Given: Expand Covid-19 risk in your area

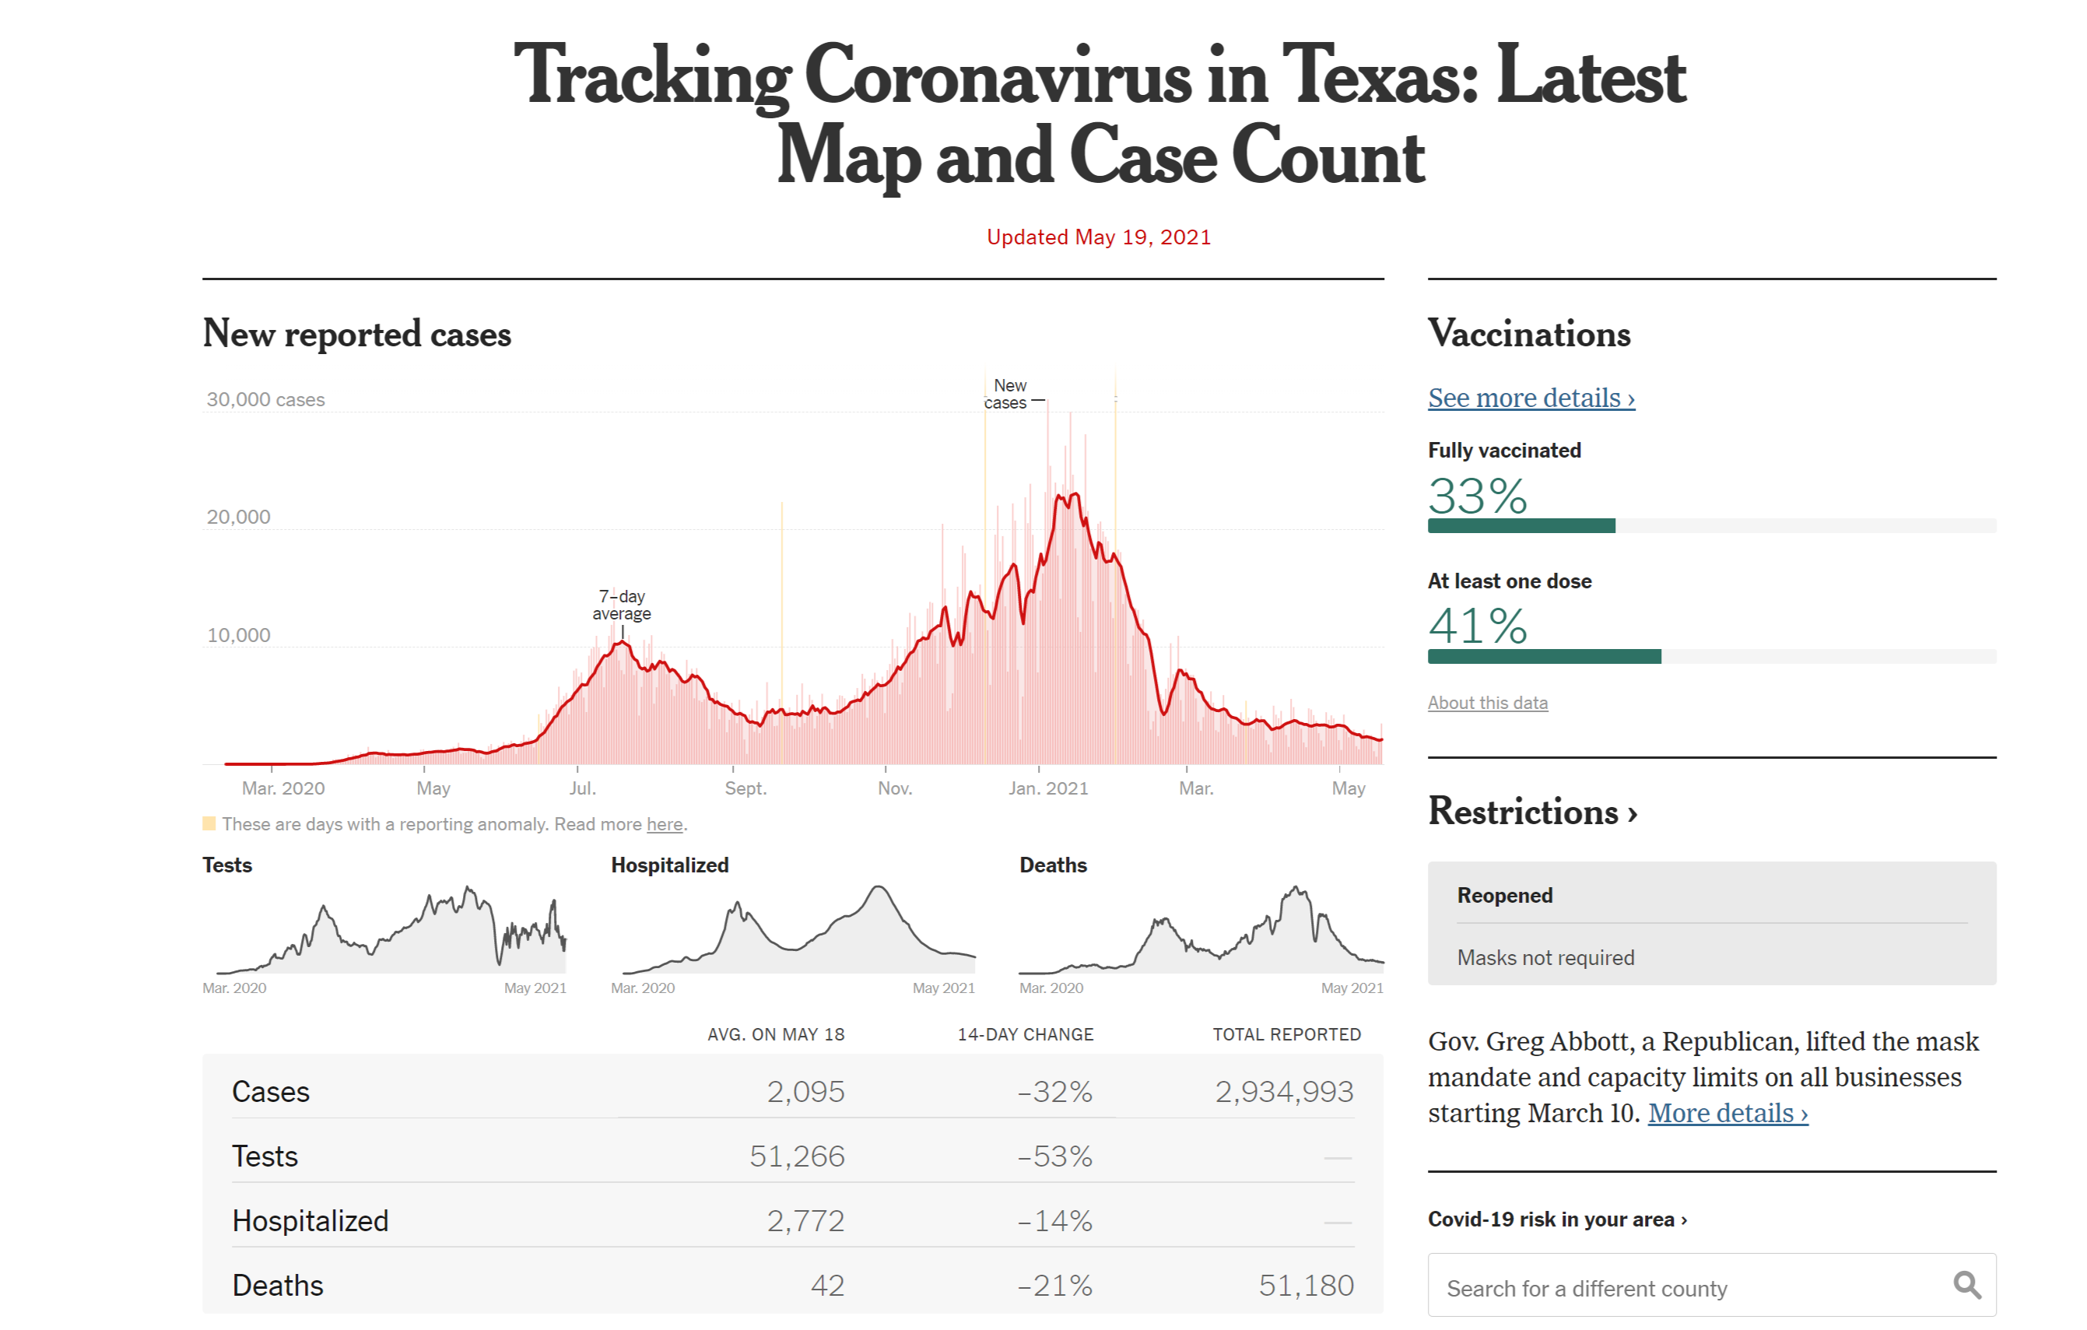Looking at the screenshot, I should pos(1556,1220).
